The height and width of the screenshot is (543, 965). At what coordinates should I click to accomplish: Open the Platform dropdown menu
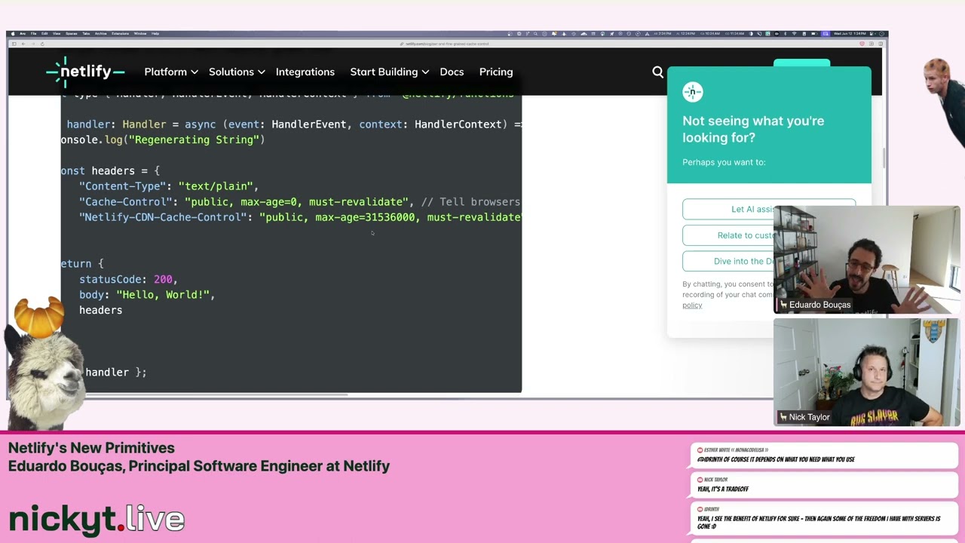click(171, 72)
